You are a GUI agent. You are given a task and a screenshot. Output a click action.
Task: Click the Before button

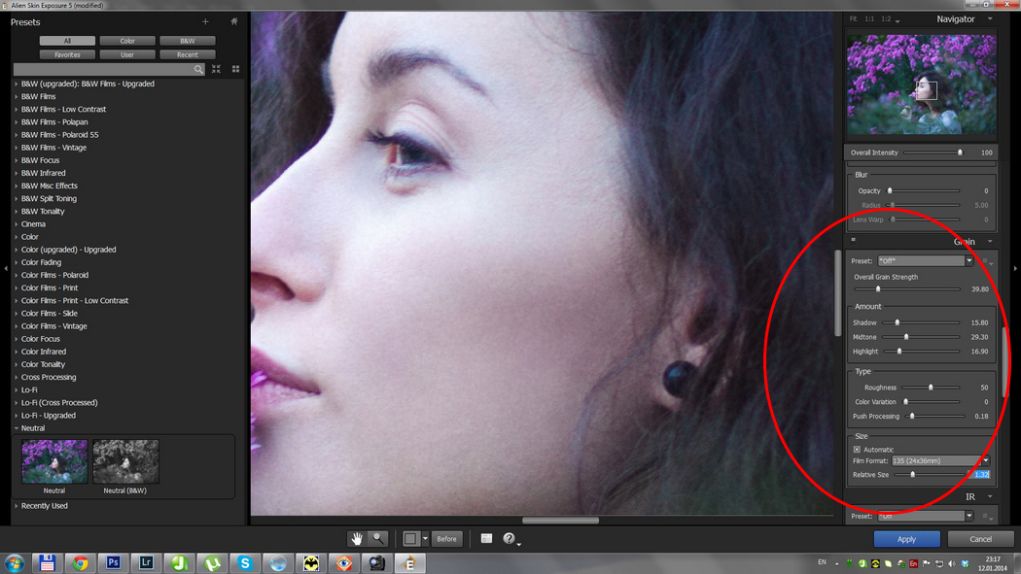(446, 539)
